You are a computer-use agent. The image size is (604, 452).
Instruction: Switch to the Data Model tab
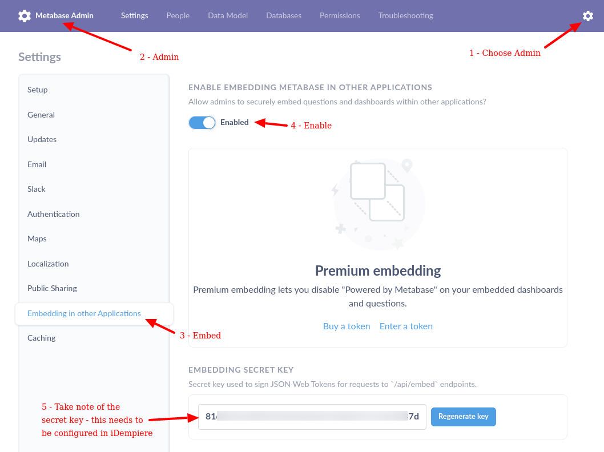pos(228,16)
